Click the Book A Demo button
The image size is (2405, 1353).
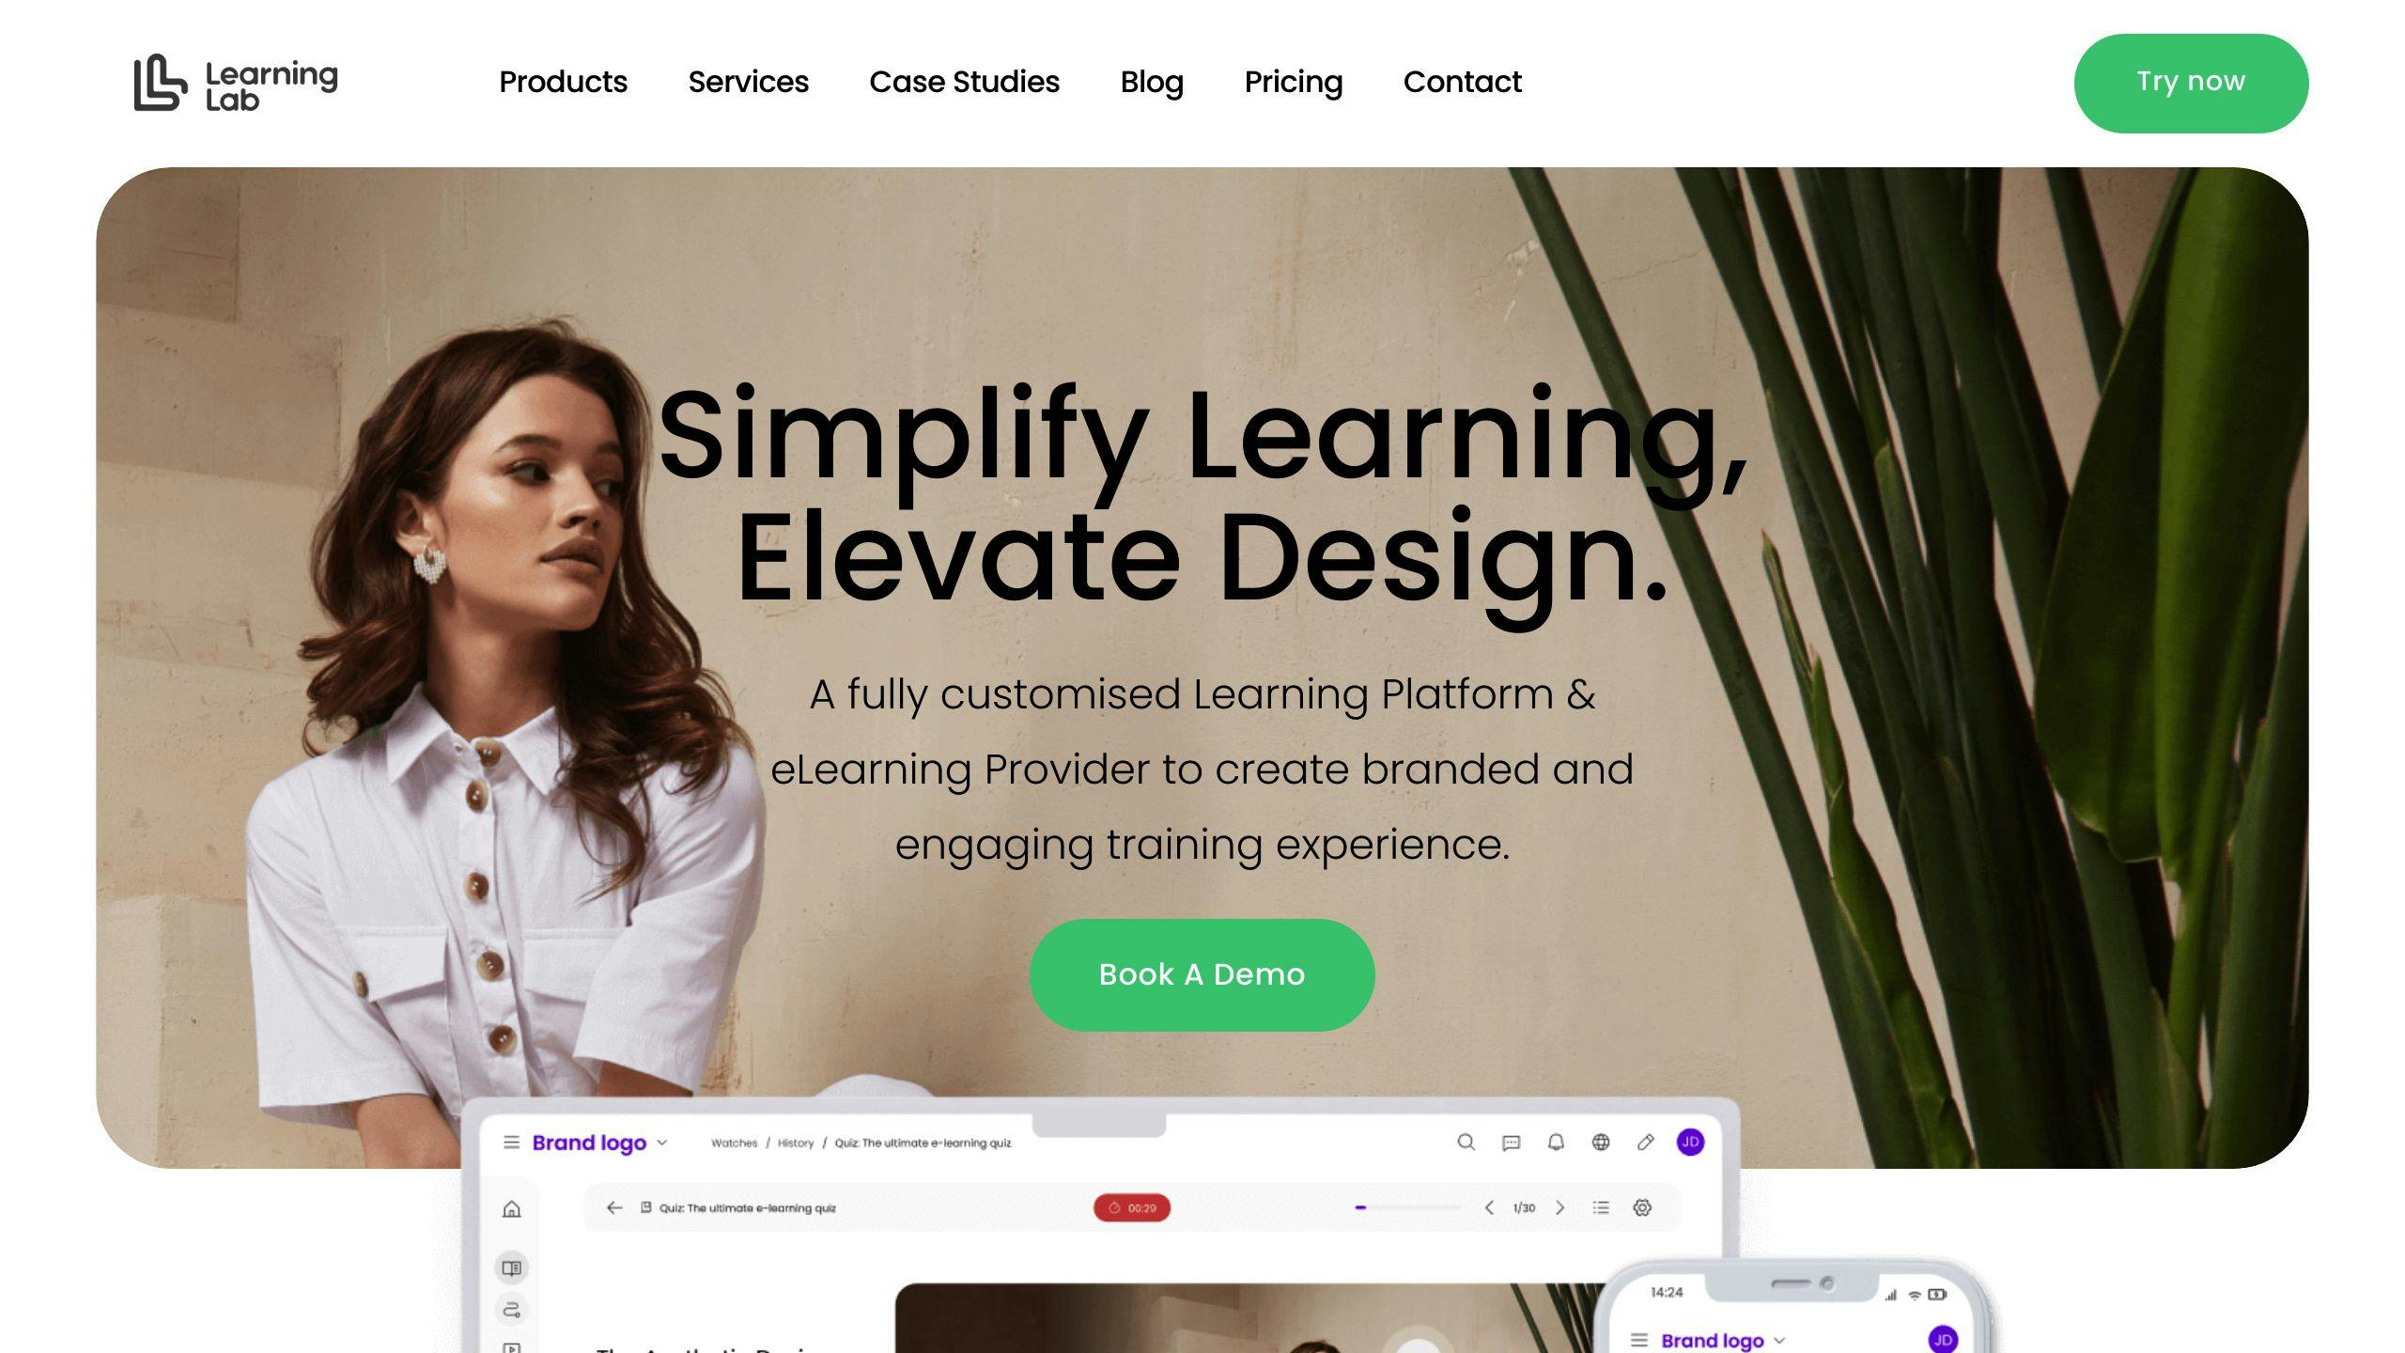pyautogui.click(x=1202, y=974)
